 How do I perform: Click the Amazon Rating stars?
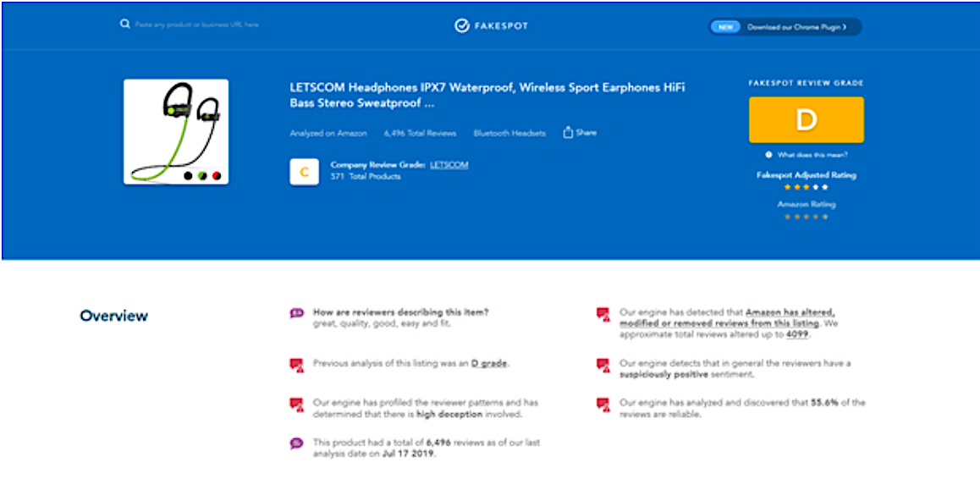[806, 217]
